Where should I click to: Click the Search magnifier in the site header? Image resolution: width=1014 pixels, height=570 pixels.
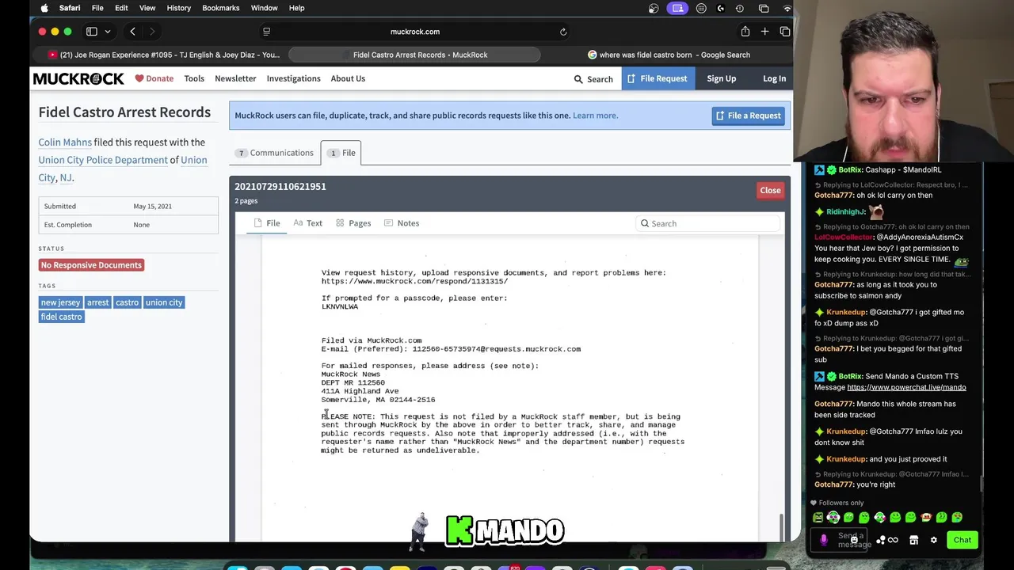click(x=593, y=79)
